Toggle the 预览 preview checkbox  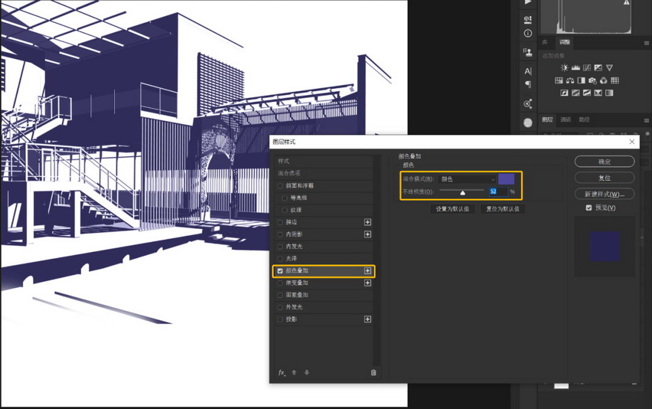(588, 207)
